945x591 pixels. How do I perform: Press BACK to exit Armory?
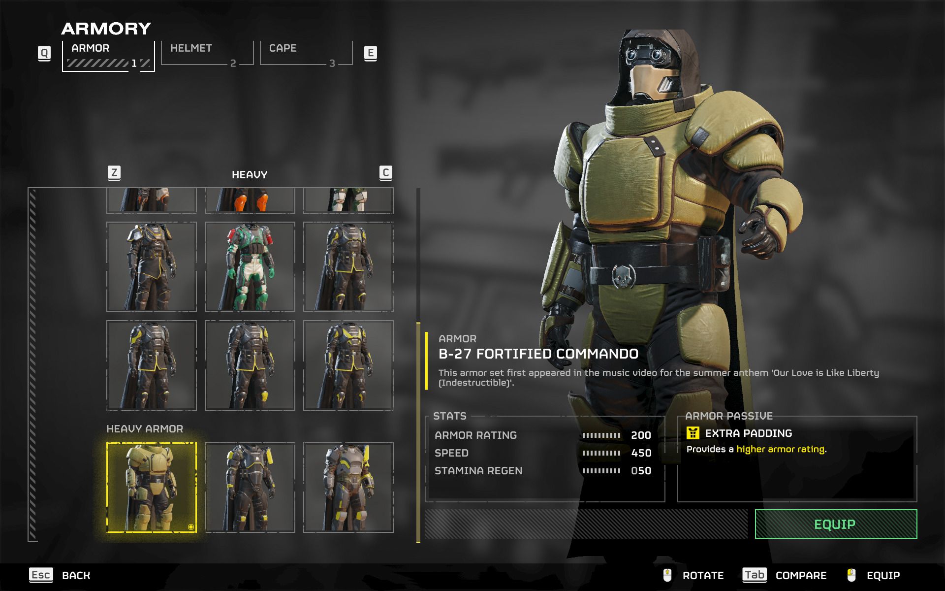(x=68, y=575)
